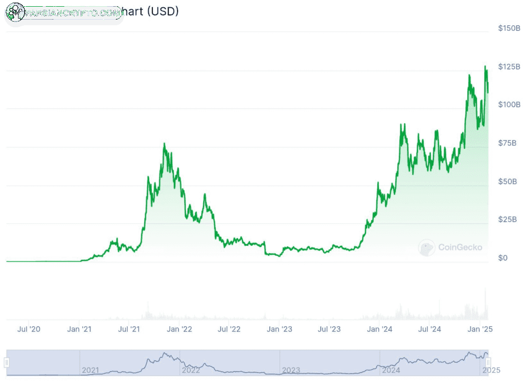Click the CoinGecko watermark text
The height and width of the screenshot is (385, 527).
click(x=460, y=247)
